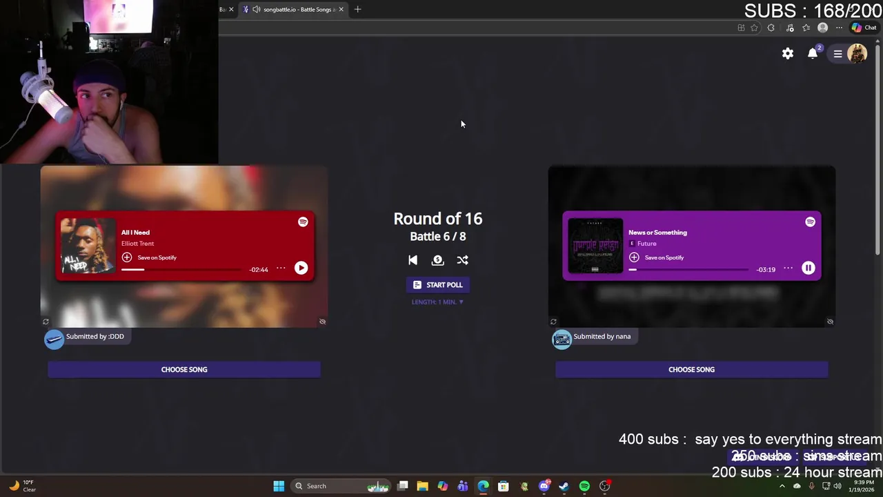Image resolution: width=883 pixels, height=497 pixels.
Task: Toggle visibility of left song card
Action: pos(322,322)
